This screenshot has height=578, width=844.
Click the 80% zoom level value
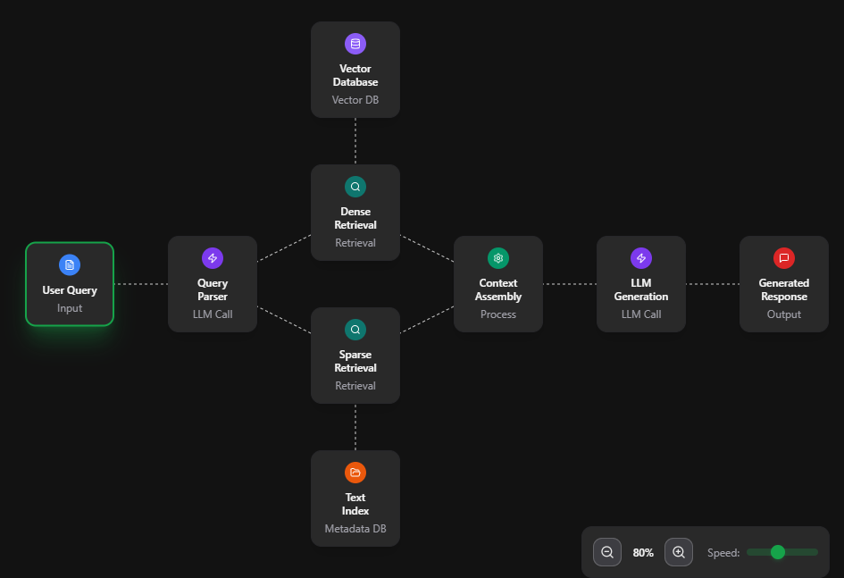[643, 553]
